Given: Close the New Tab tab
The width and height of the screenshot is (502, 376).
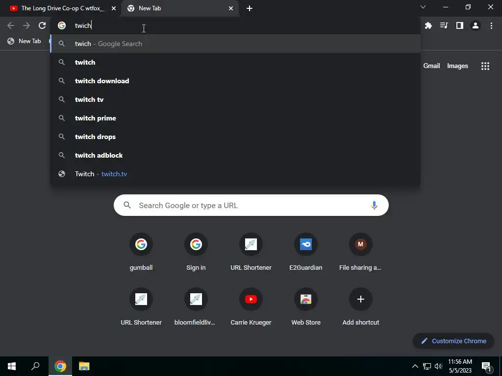Looking at the screenshot, I should pyautogui.click(x=231, y=8).
